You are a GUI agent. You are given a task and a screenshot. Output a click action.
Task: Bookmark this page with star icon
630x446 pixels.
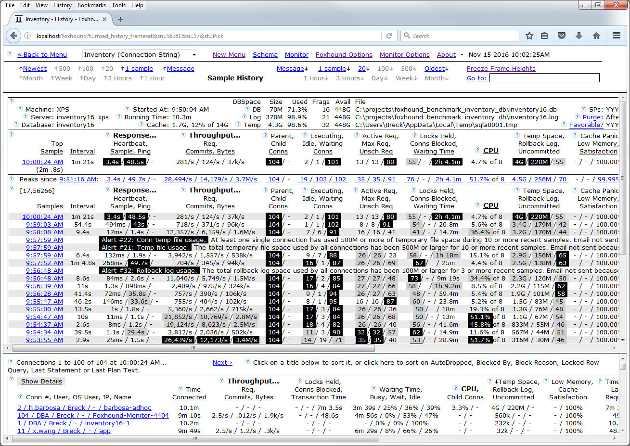point(529,36)
